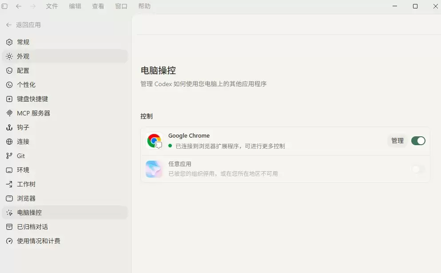
Task: Click the 管理 button for Chrome
Action: pyautogui.click(x=397, y=141)
